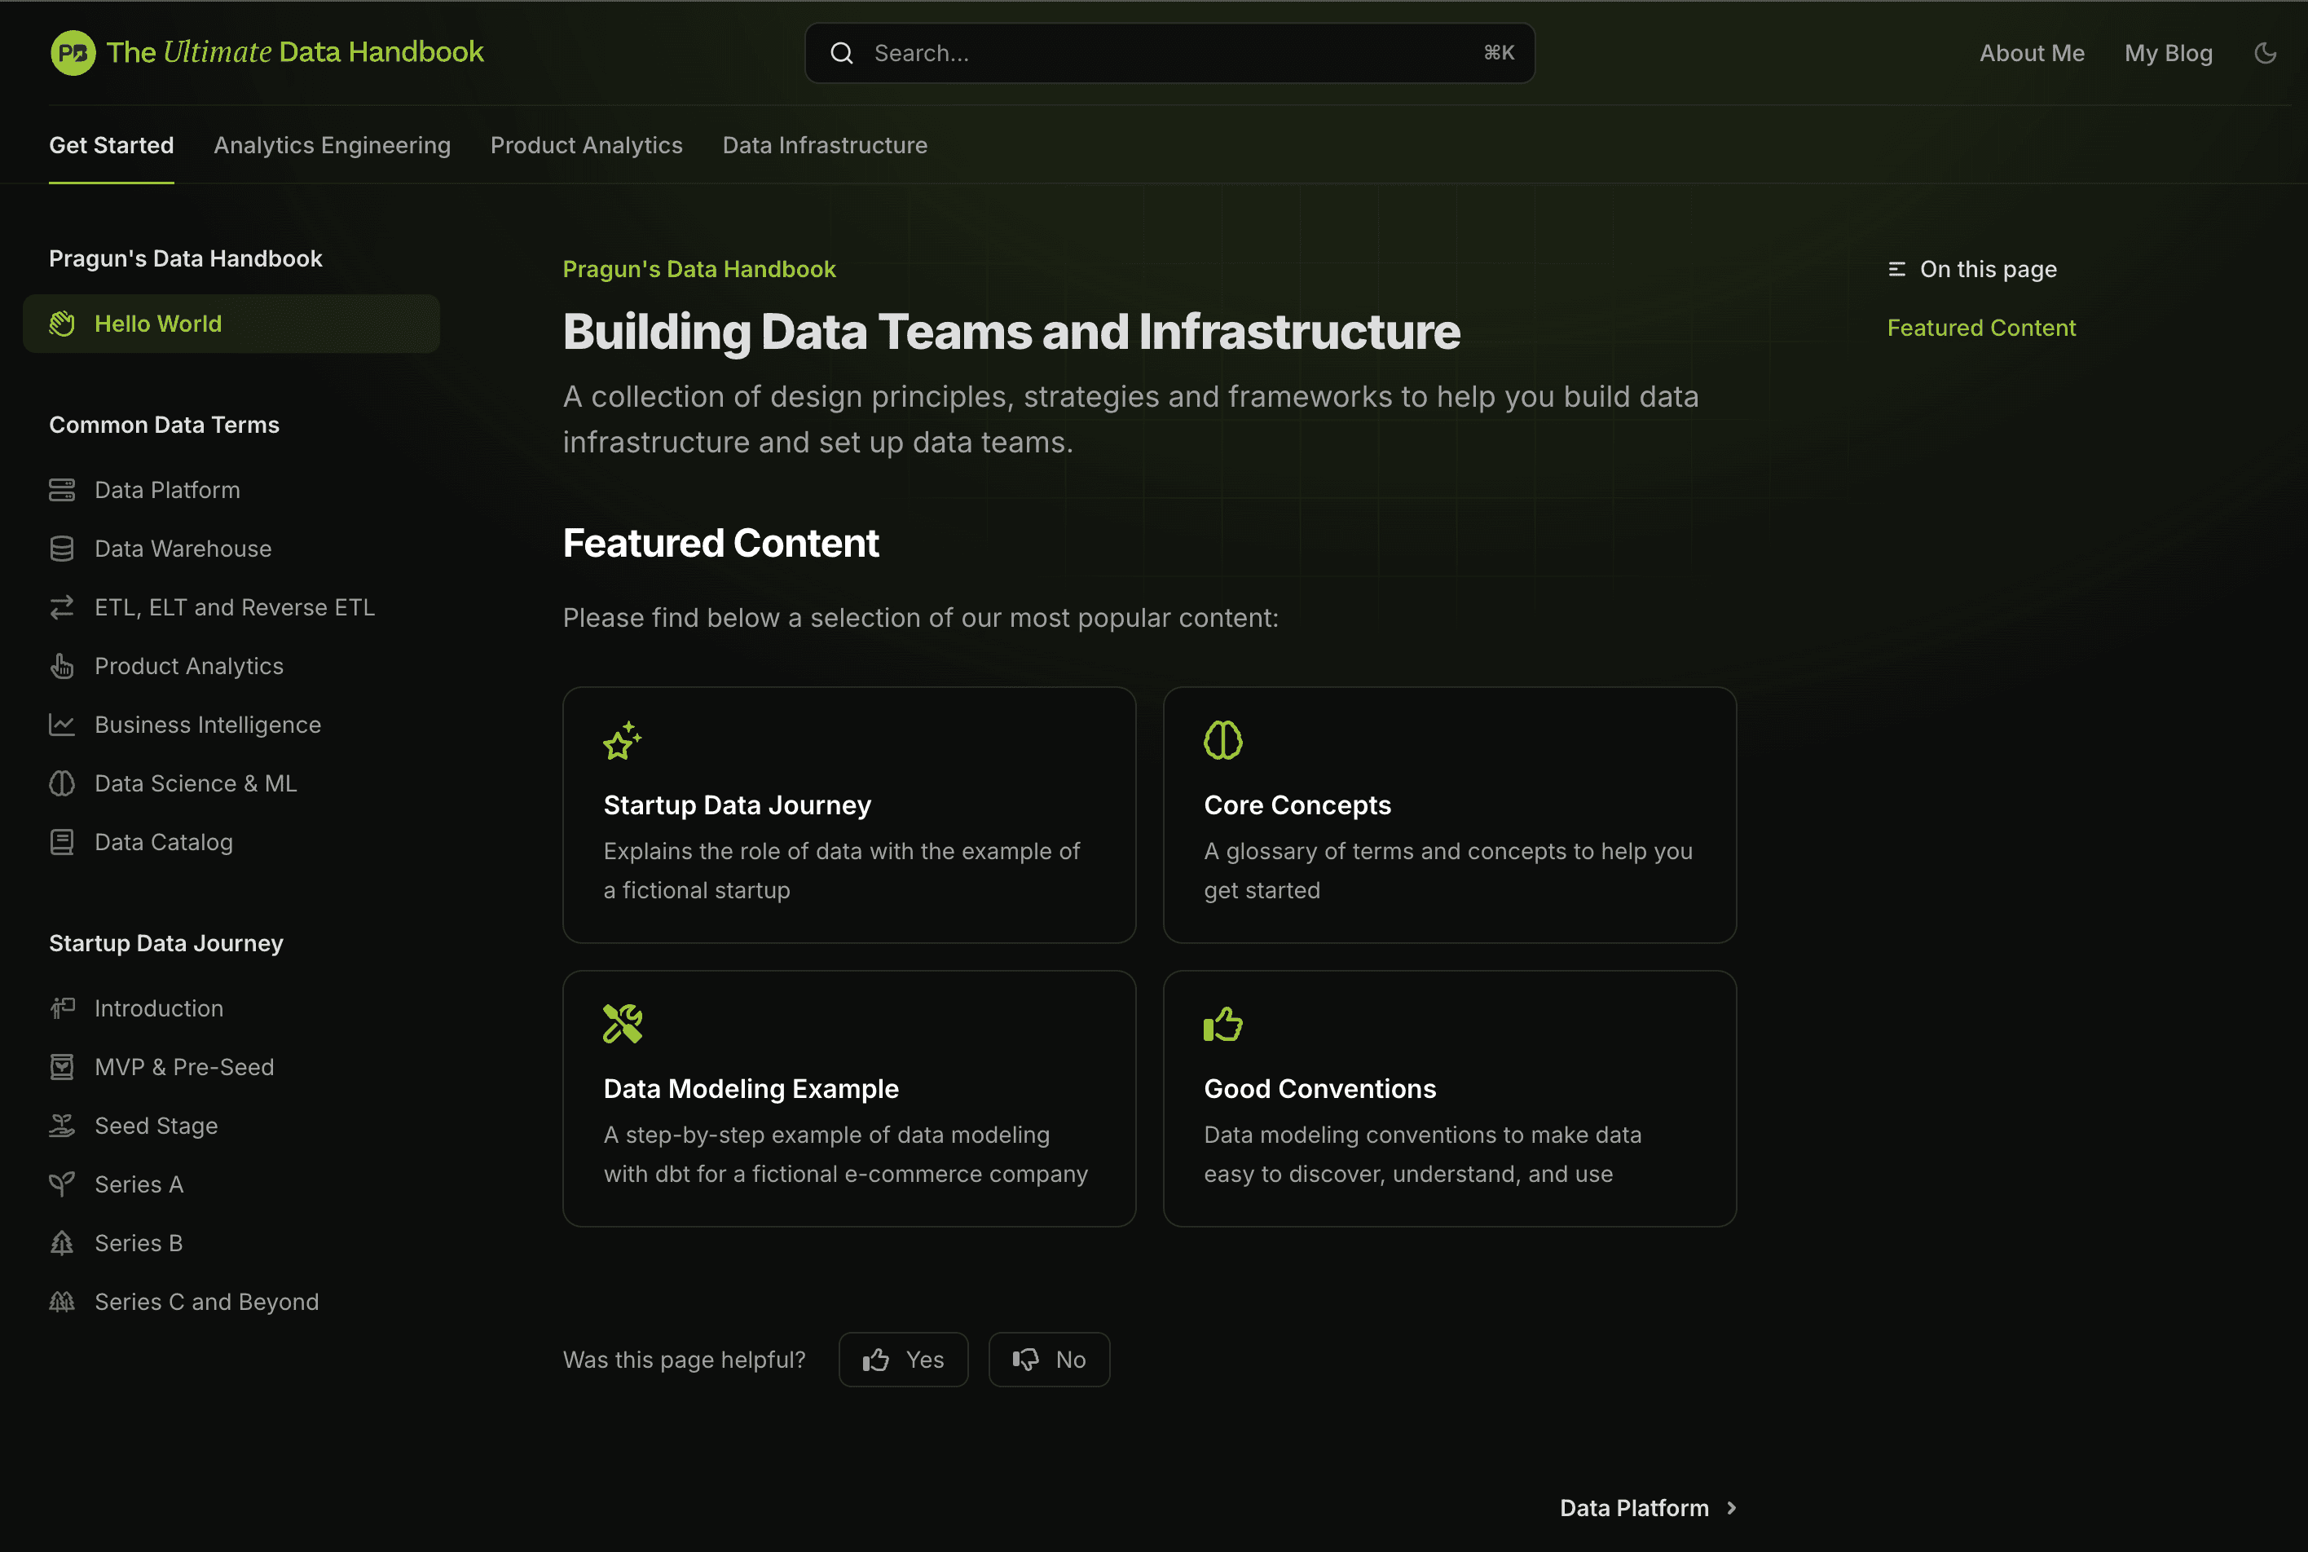Focus the Search input field
The image size is (2308, 1552).
point(1168,54)
